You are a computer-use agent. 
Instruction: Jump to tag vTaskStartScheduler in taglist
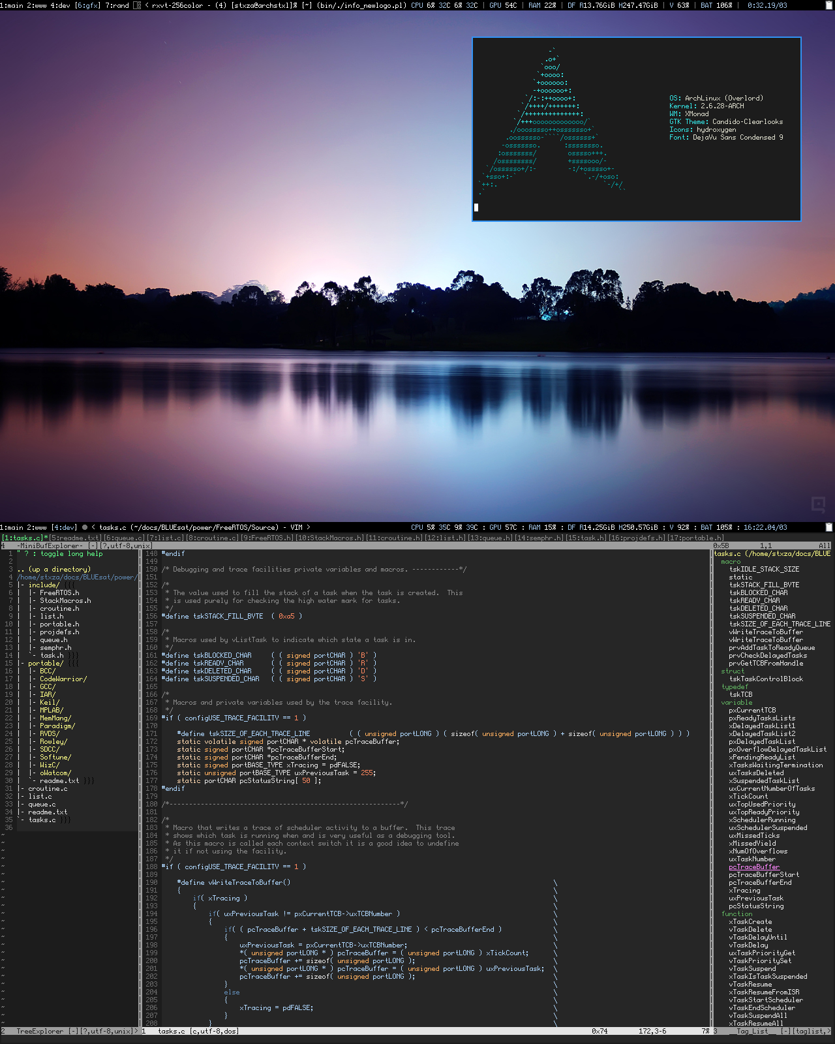[766, 1000]
